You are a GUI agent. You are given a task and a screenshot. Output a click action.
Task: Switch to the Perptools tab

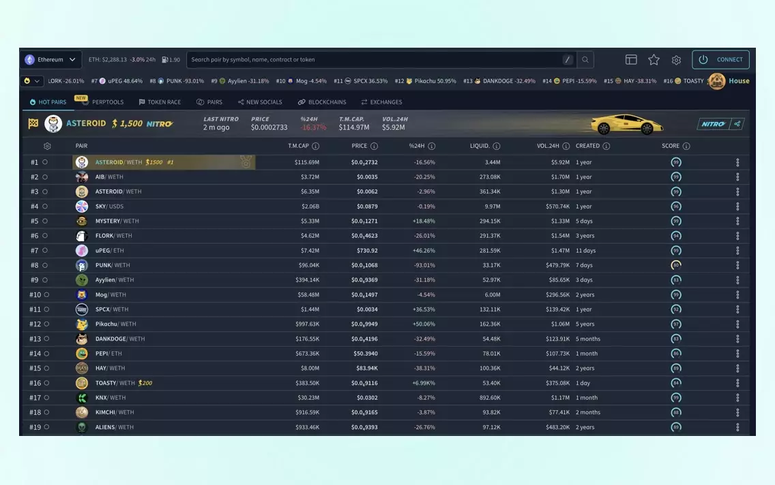[x=103, y=102]
